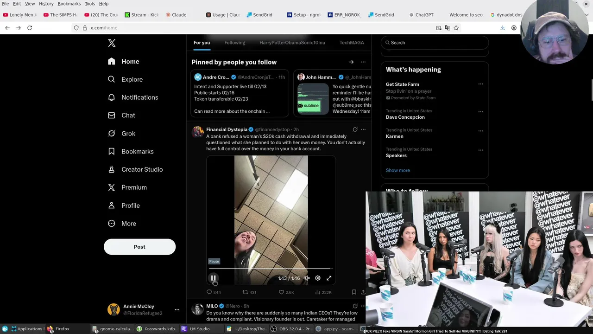Click the Post button
Screen dimensions: 593x334
[139, 247]
